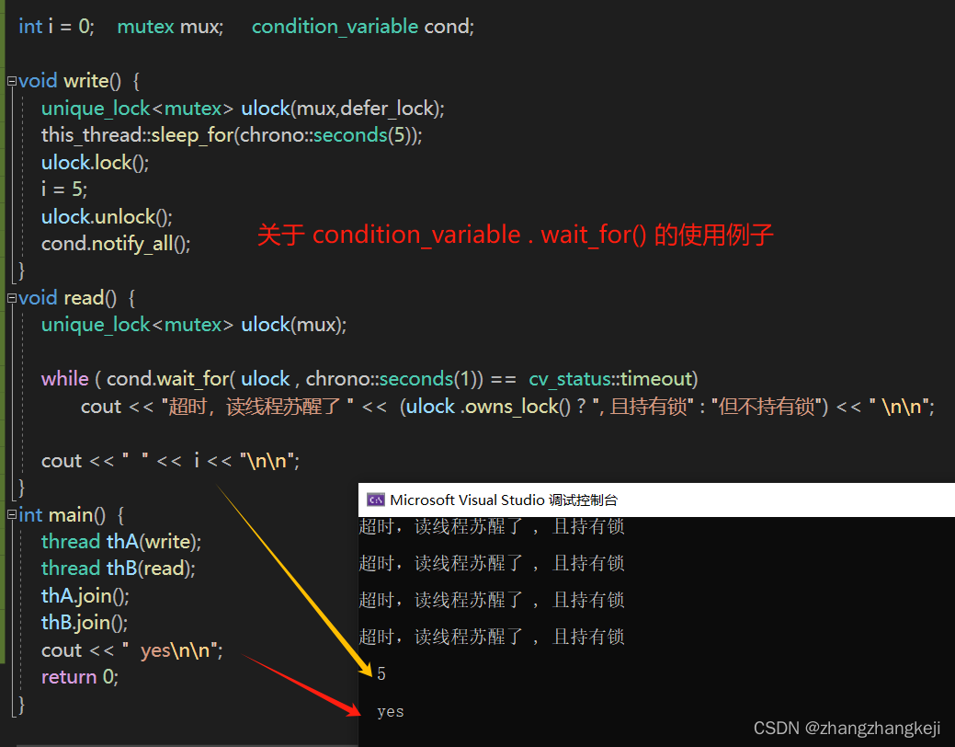Screen dimensions: 955x747
Task: Click the 'defer_lock' argument in write()
Action: 387,108
